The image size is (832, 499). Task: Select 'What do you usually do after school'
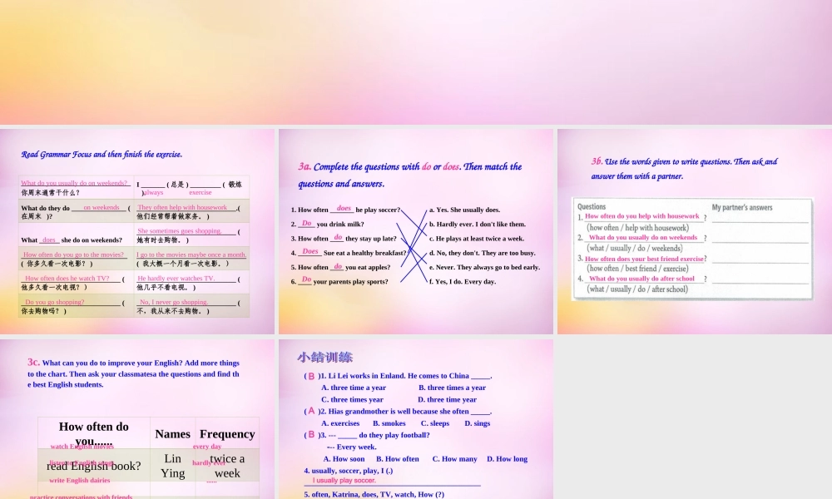click(x=641, y=278)
